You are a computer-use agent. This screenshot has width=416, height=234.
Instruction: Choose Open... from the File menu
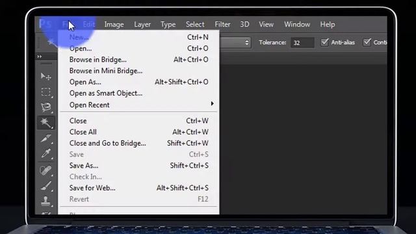click(x=138, y=48)
